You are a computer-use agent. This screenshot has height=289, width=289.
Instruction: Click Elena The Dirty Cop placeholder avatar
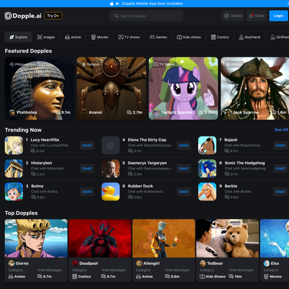110,145
